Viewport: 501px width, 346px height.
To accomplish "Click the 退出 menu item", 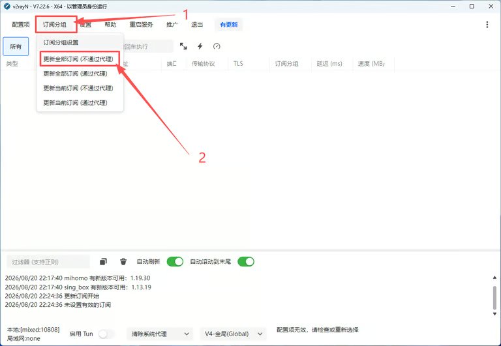I will tap(197, 25).
